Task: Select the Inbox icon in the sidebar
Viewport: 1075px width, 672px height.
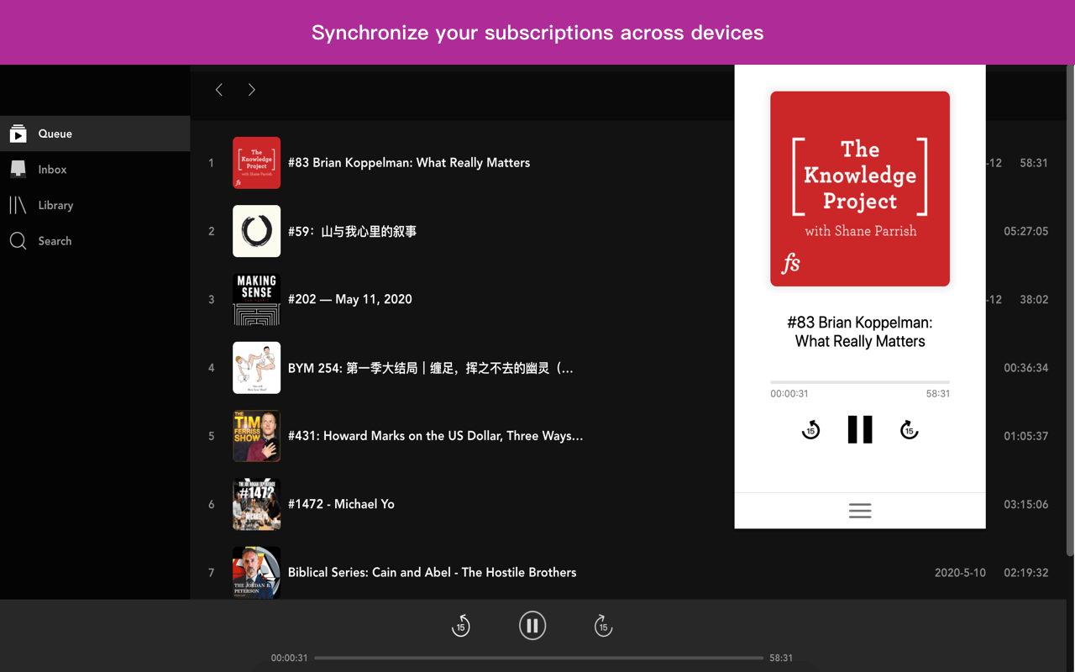Action: tap(18, 169)
